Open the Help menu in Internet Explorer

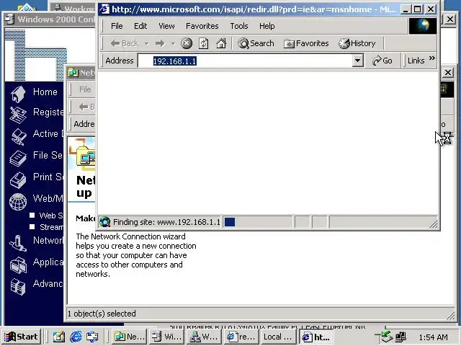tap(267, 26)
